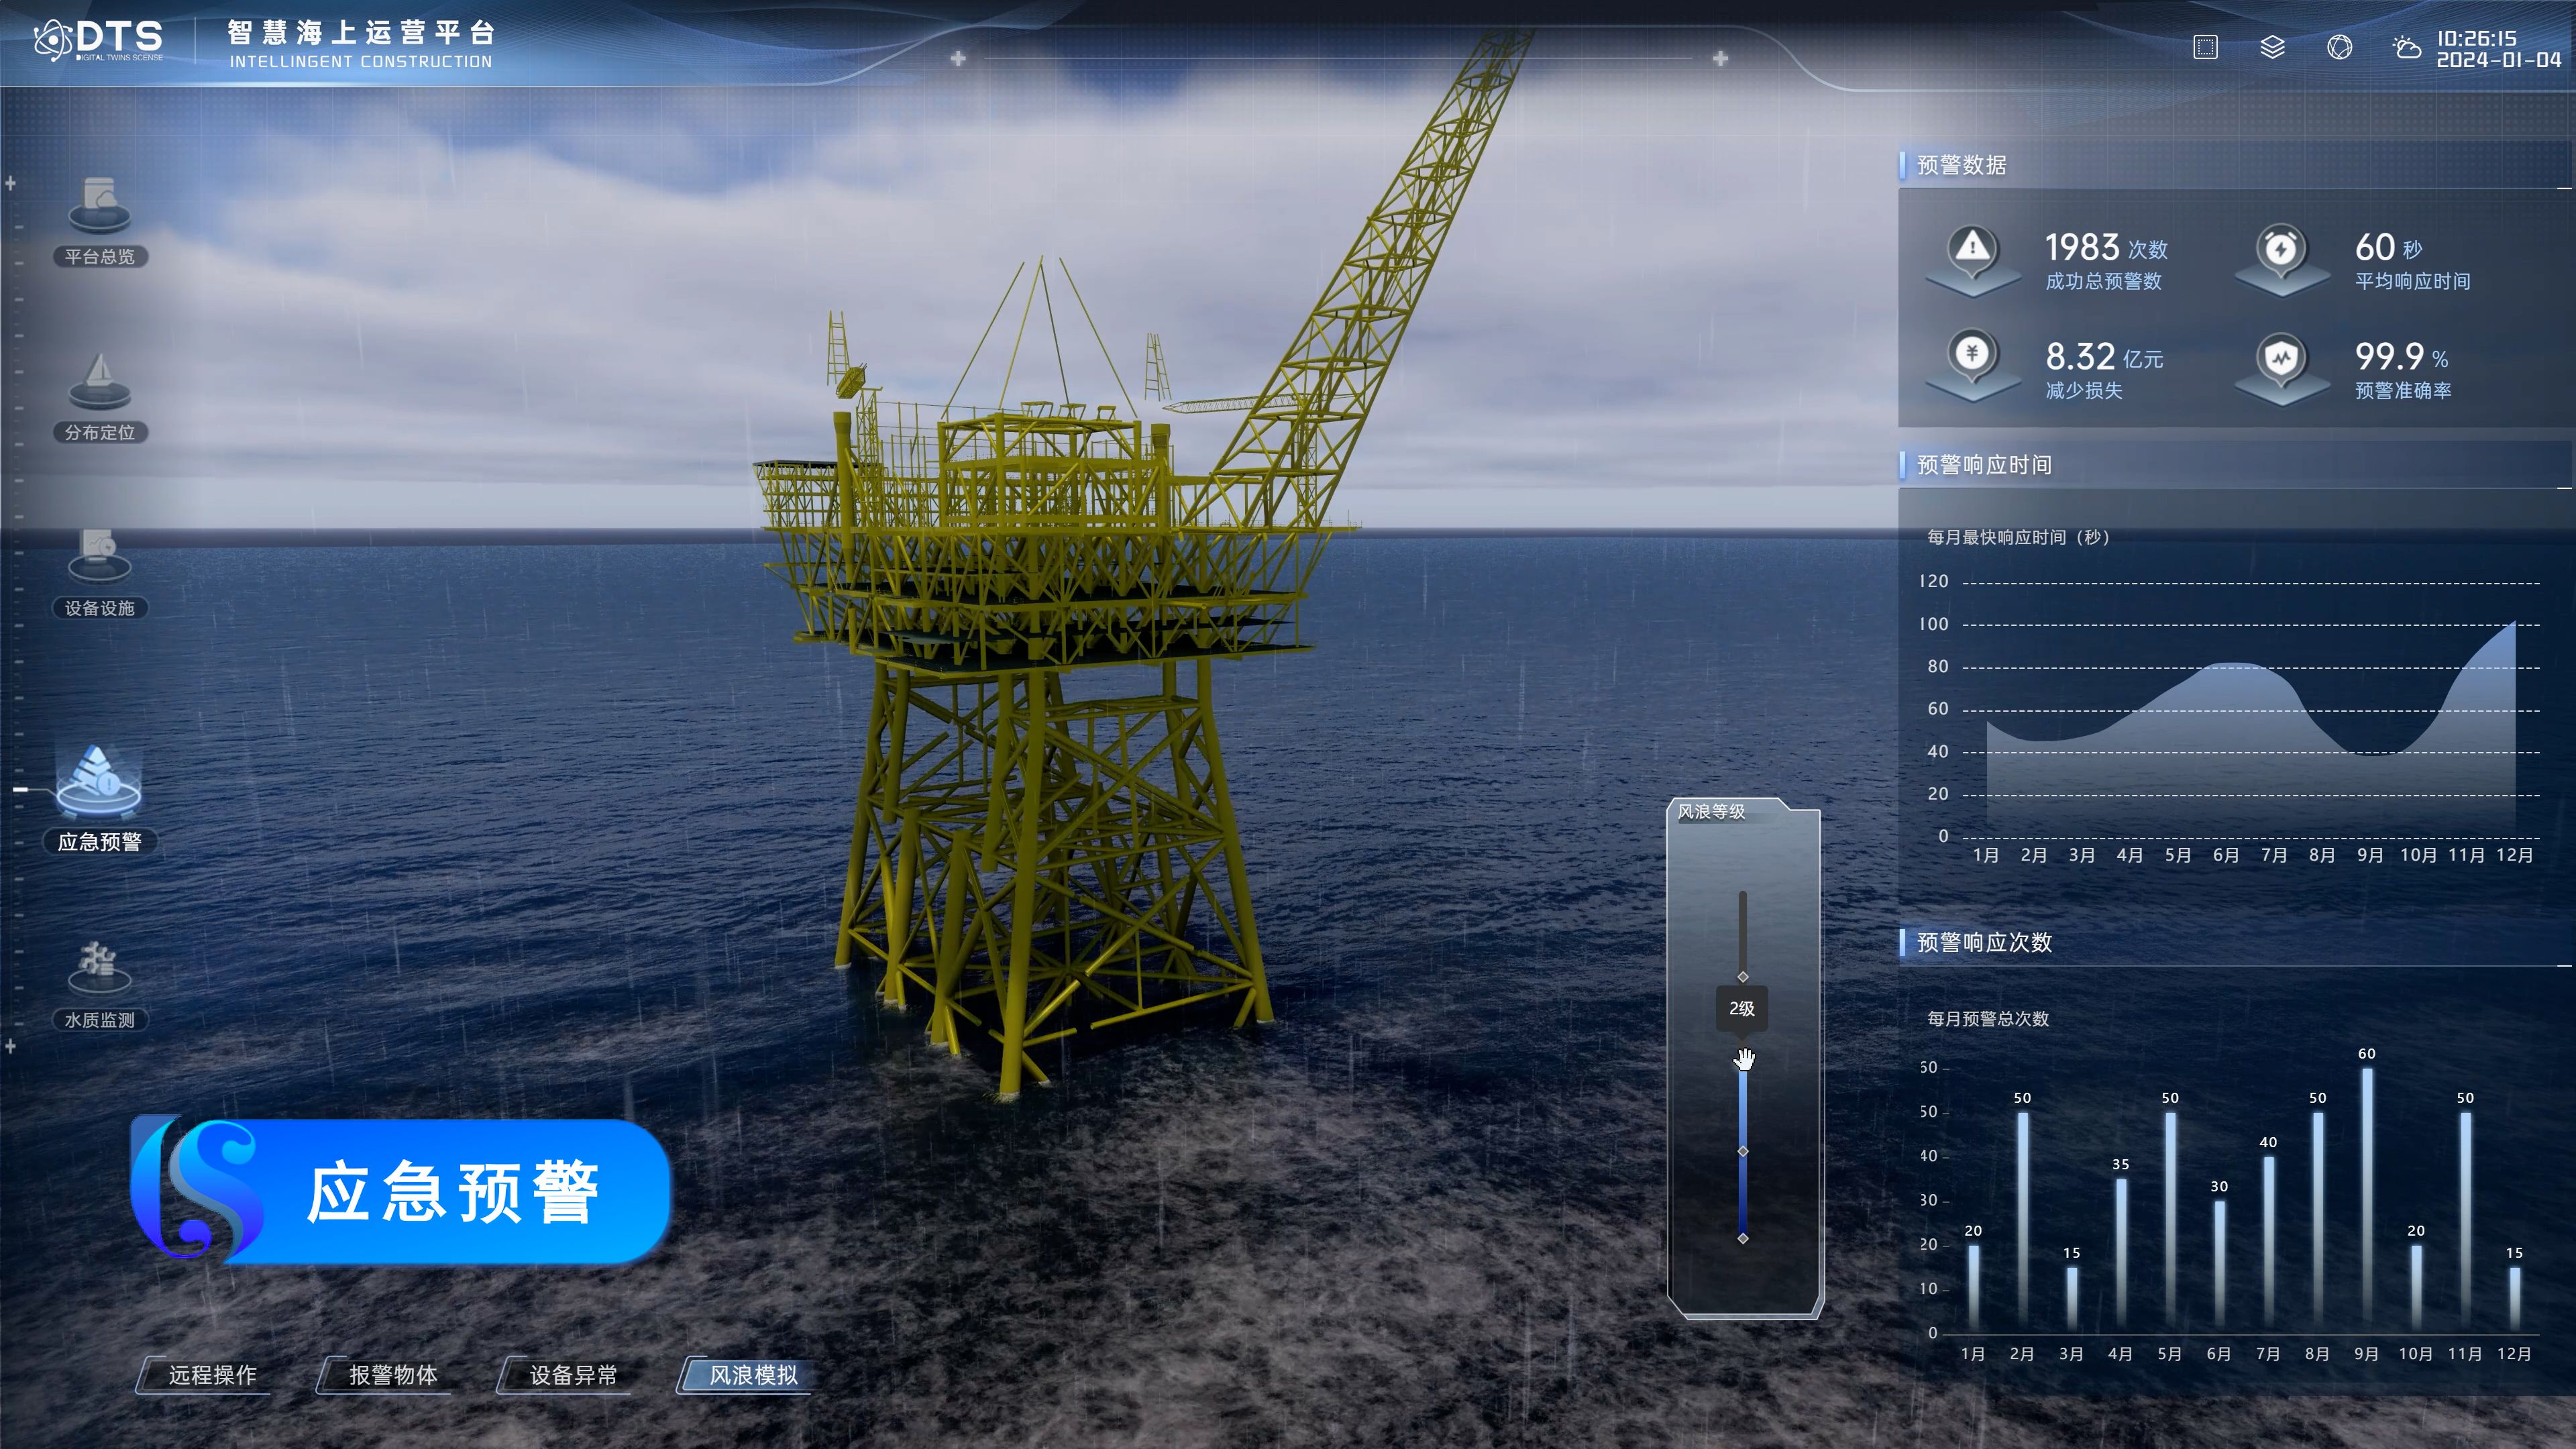Image resolution: width=2576 pixels, height=1449 pixels.
Task: Click the 9月 bar showing 60
Action: 2367,1200
